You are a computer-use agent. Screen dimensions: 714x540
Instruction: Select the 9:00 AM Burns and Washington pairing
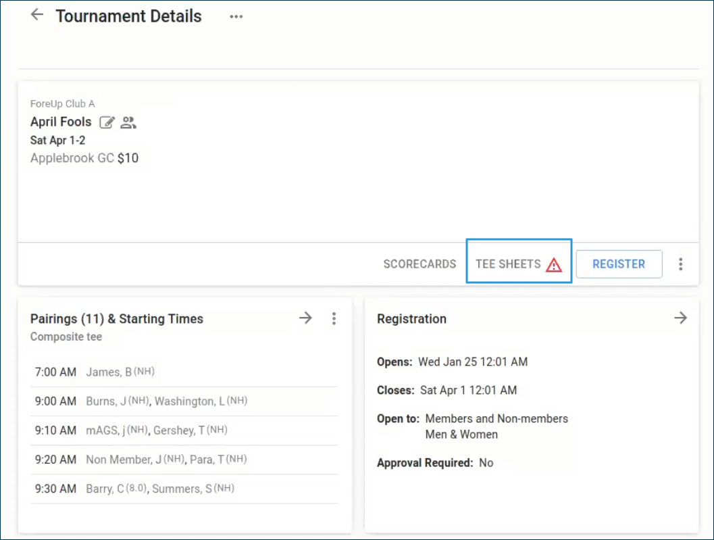[184, 401]
